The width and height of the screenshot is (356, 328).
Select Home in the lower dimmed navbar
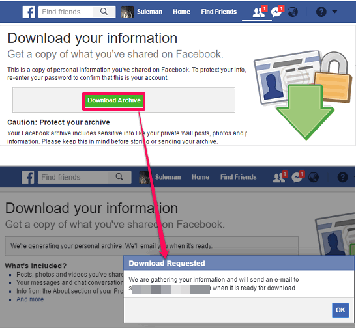200,177
